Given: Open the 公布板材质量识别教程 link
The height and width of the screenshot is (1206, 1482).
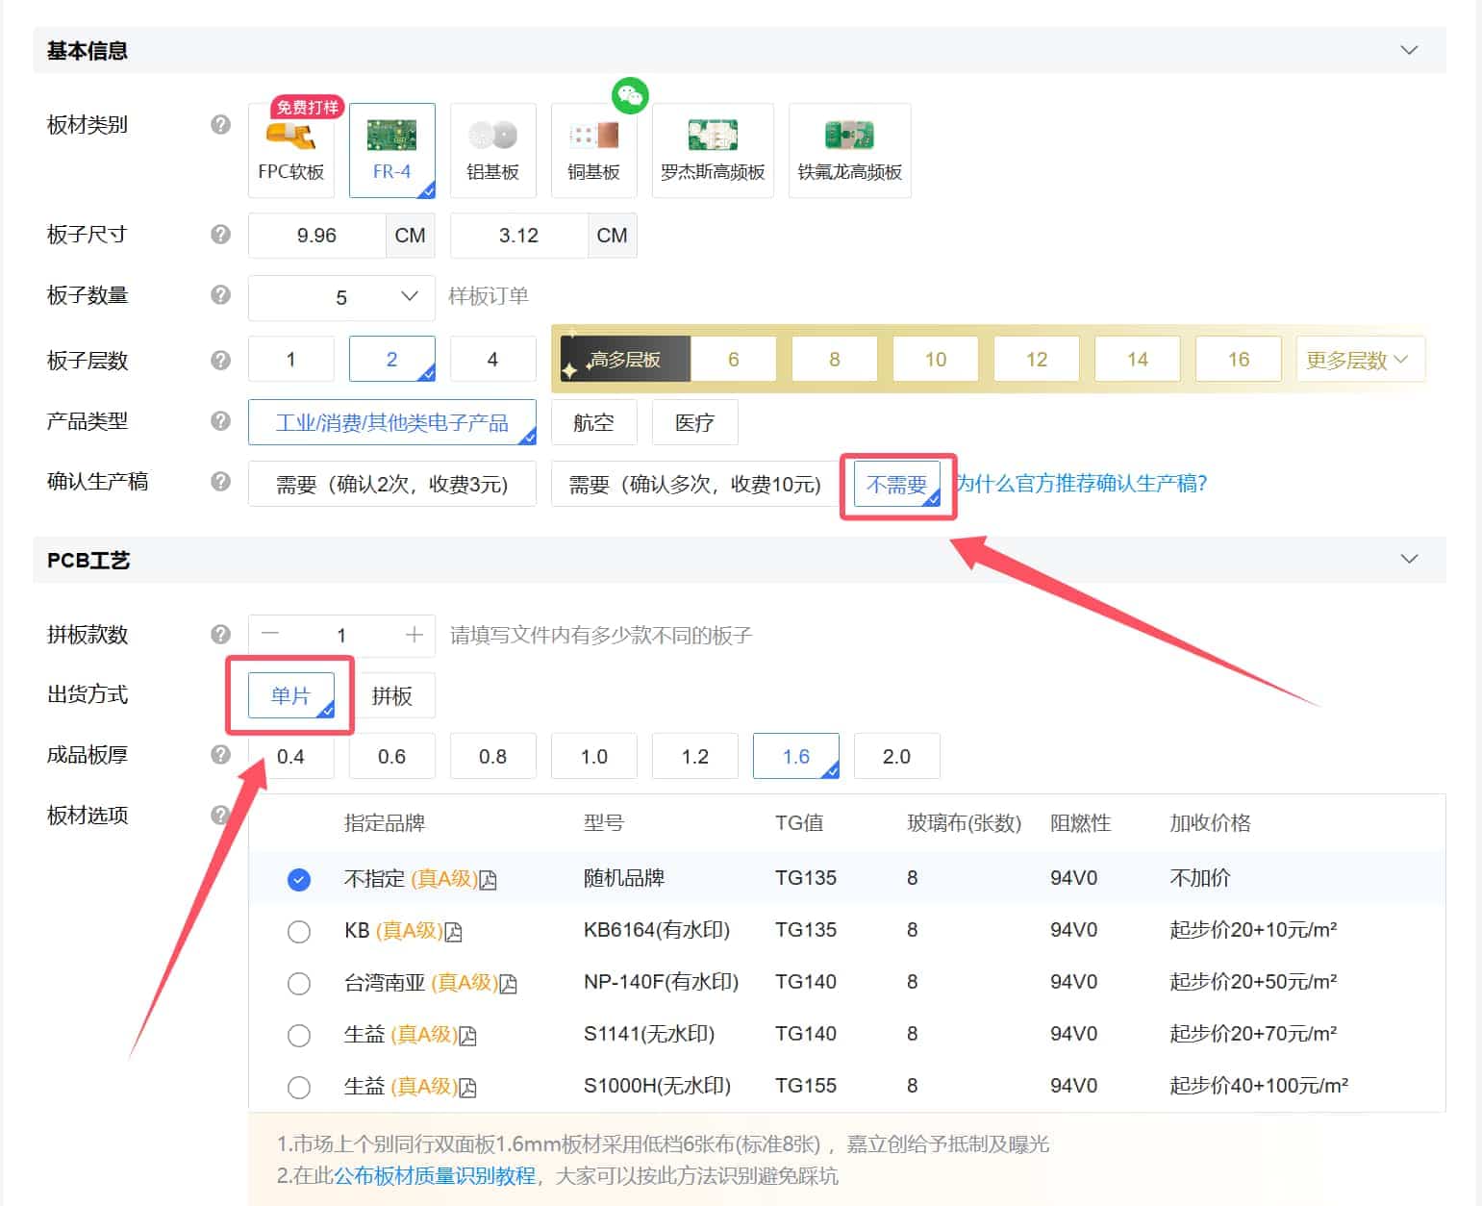Looking at the screenshot, I should pos(434,1176).
